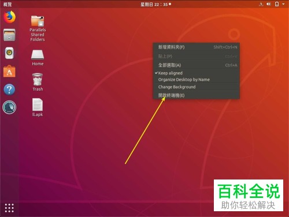Choose Change Background
289x217 pixels.
[x=196, y=87]
